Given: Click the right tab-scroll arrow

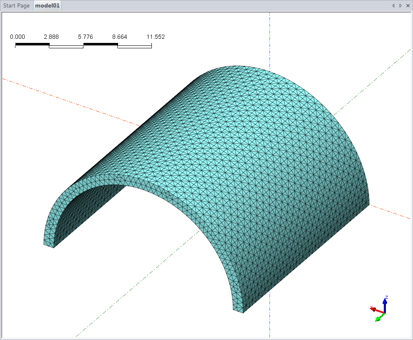Looking at the screenshot, I should pyautogui.click(x=400, y=6).
